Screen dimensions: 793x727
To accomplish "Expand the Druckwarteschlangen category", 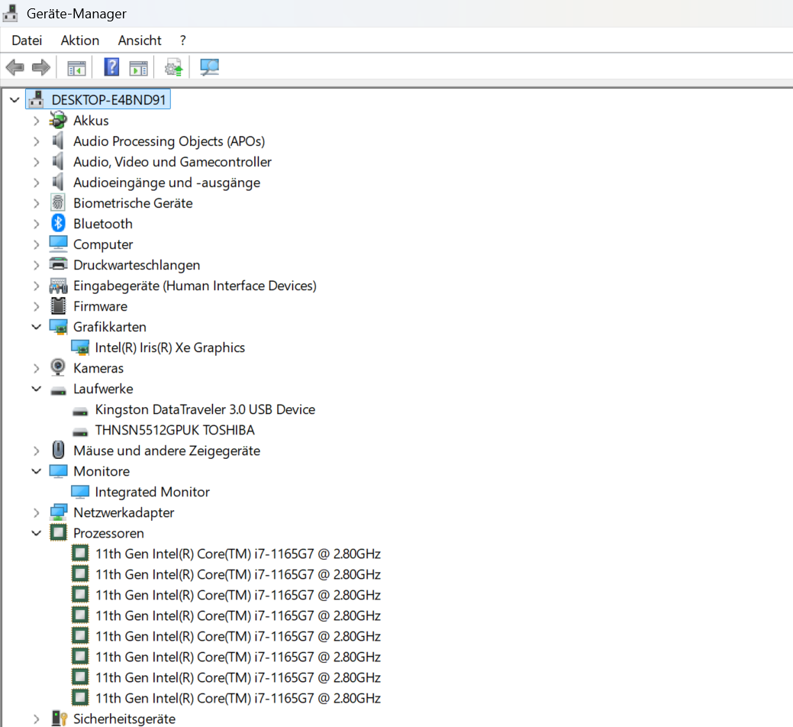I will [x=36, y=265].
